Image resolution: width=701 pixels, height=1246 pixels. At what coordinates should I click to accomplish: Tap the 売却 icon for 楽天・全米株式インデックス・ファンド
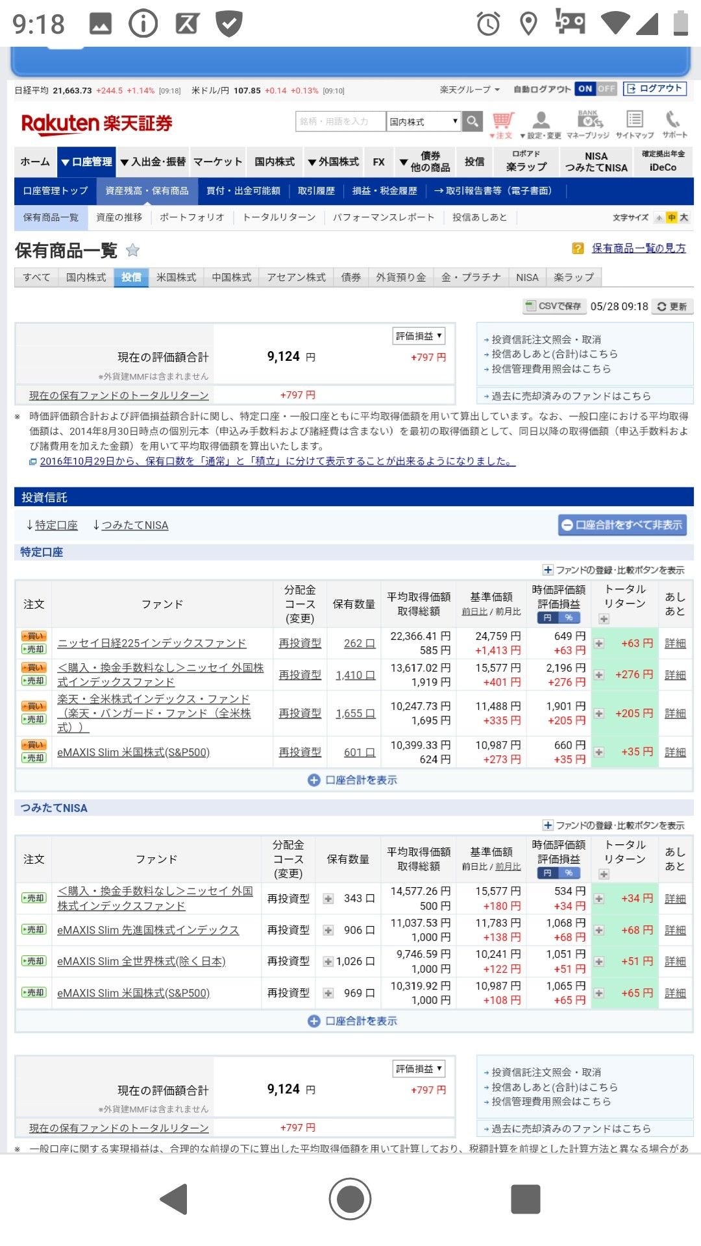tap(34, 719)
